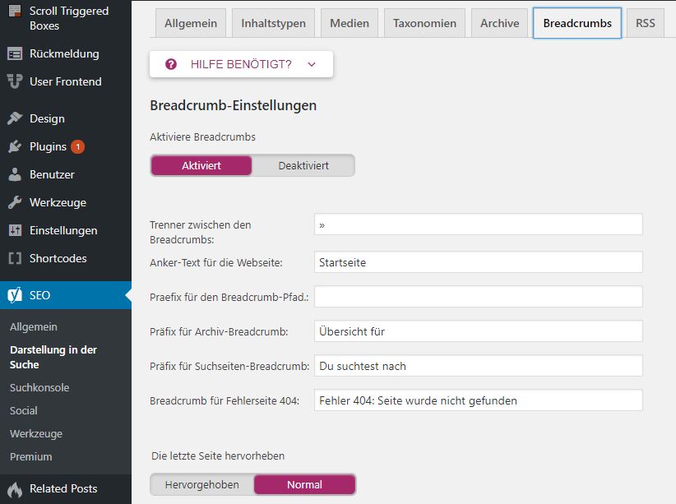Switch to the Taxonomien tab
Screen dimensions: 676x504
[x=424, y=23]
